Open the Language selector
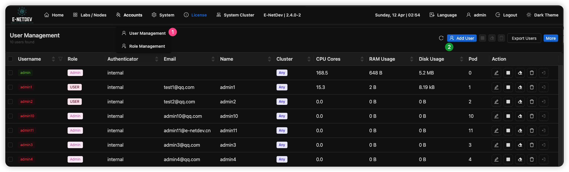569x172 pixels. pyautogui.click(x=443, y=15)
